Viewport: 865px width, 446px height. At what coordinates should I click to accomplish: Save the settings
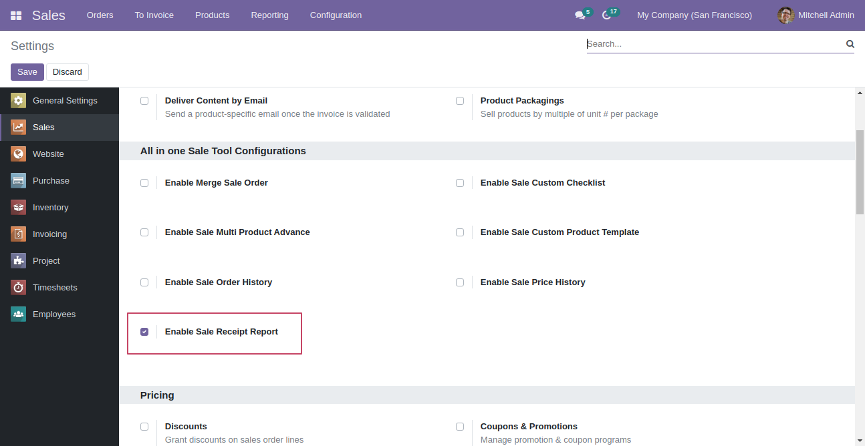tap(27, 72)
